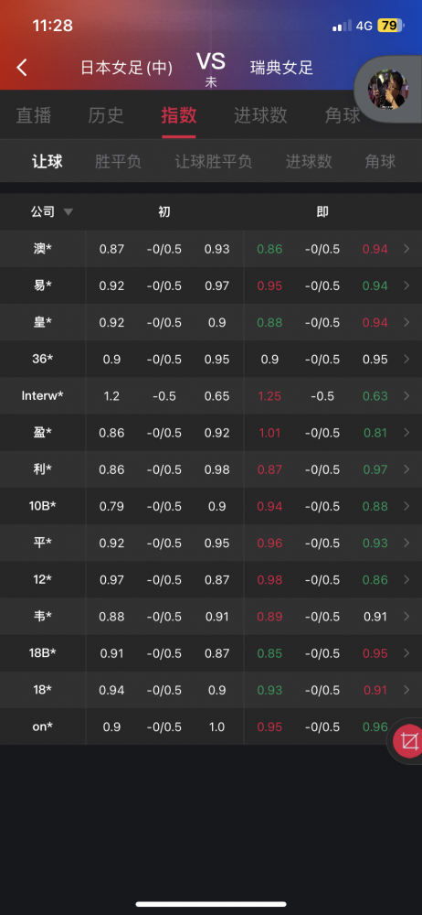Expand the 公司 sort dropdown arrow
This screenshot has width=422, height=915.
[69, 212]
